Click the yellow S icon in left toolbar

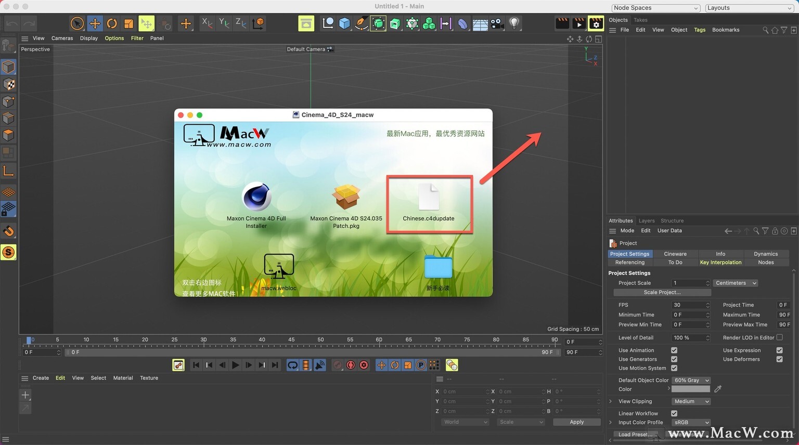[8, 253]
